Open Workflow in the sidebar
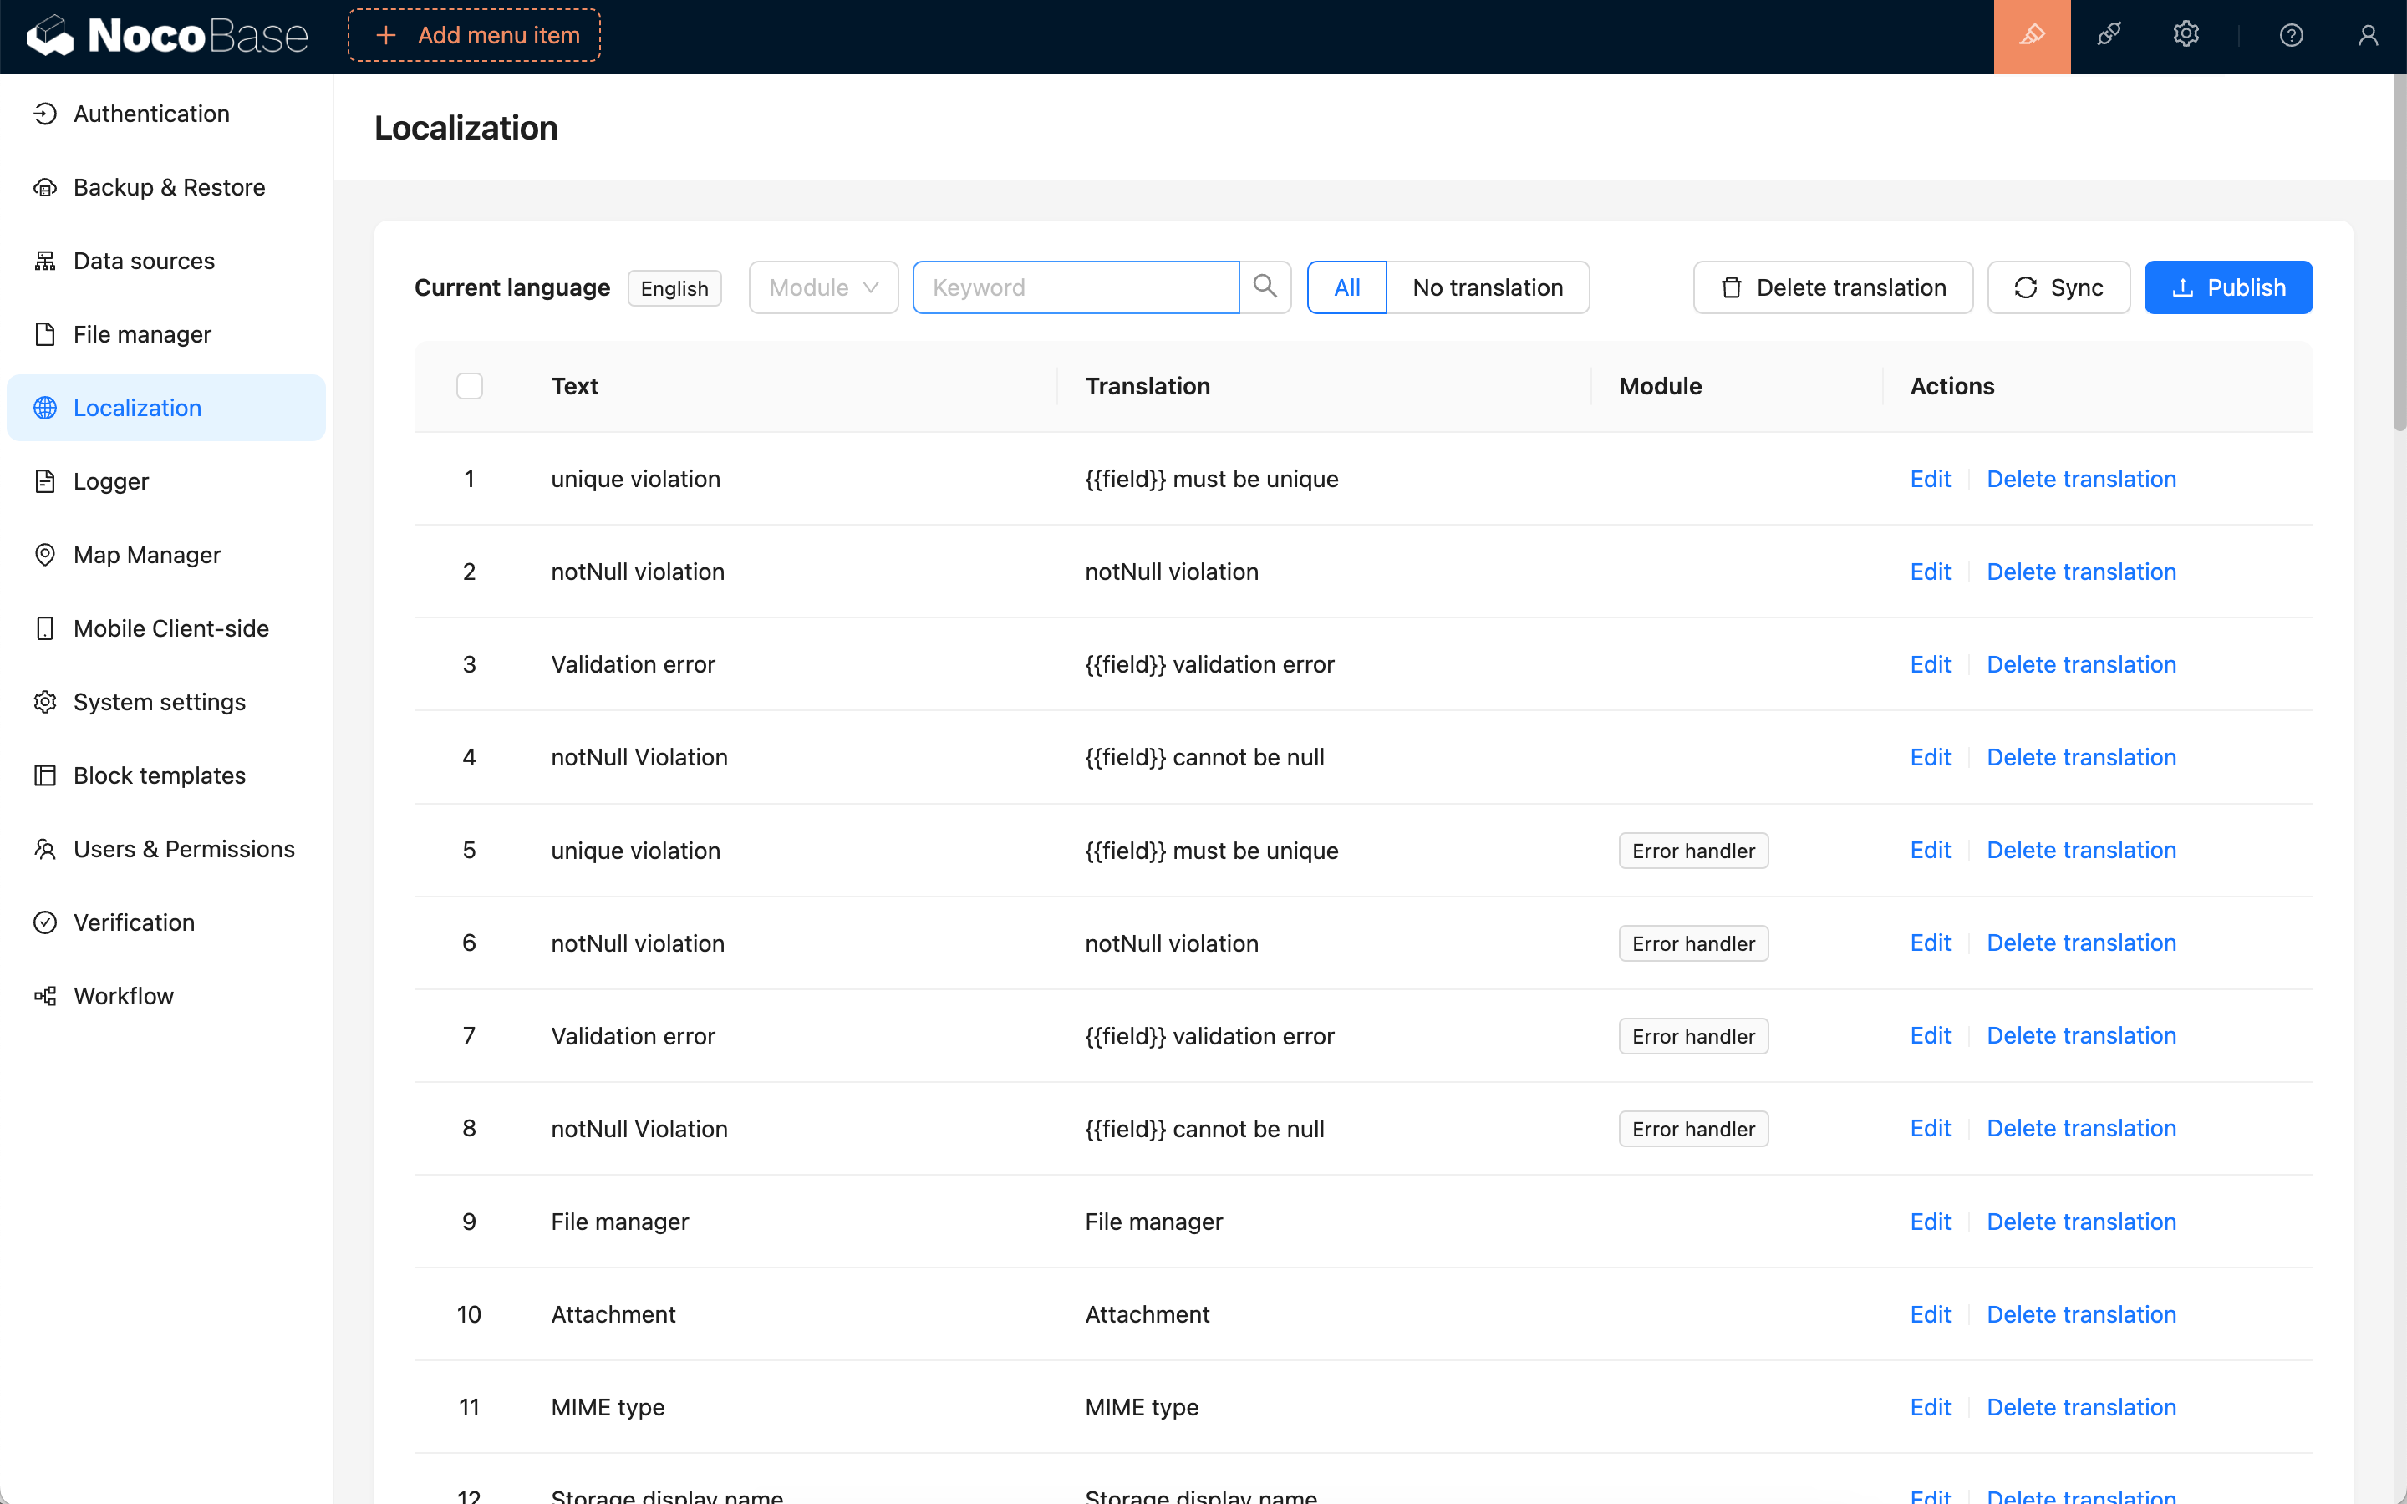 click(124, 996)
